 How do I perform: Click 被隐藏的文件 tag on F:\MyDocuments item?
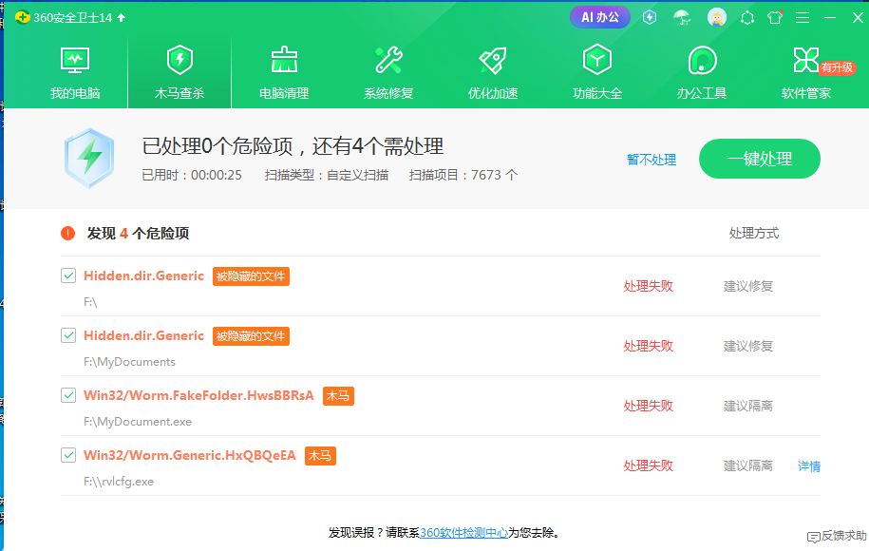251,336
